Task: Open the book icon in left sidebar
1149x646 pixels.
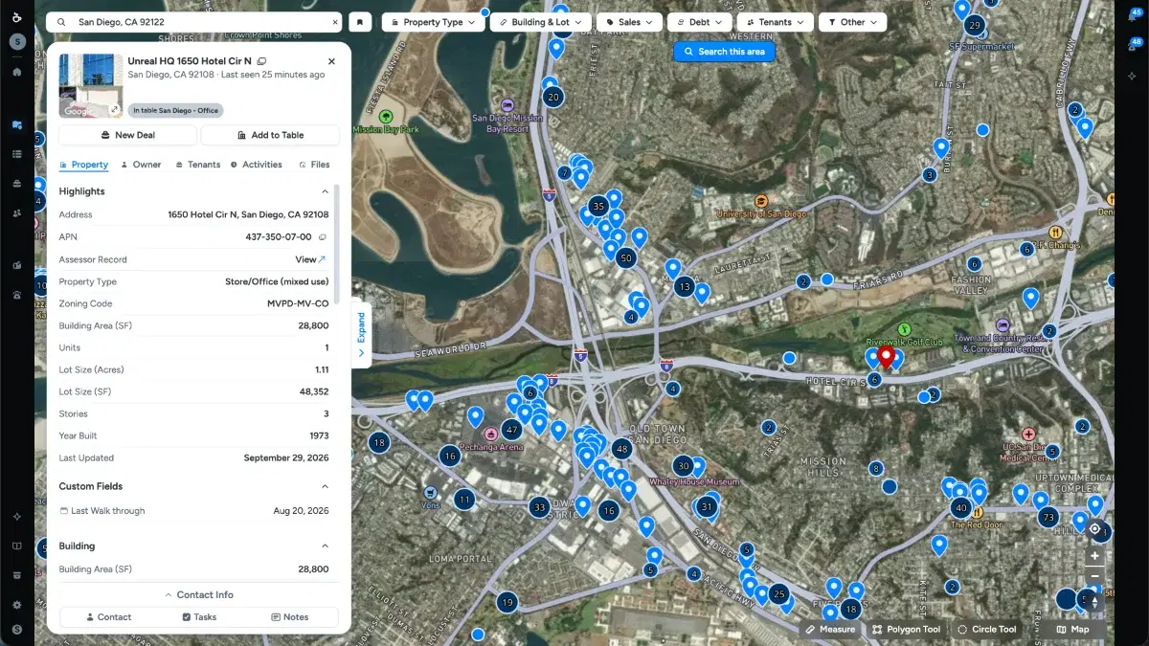Action: (17, 546)
